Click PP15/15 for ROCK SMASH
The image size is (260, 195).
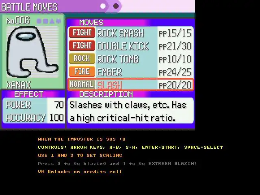[x=175, y=33]
